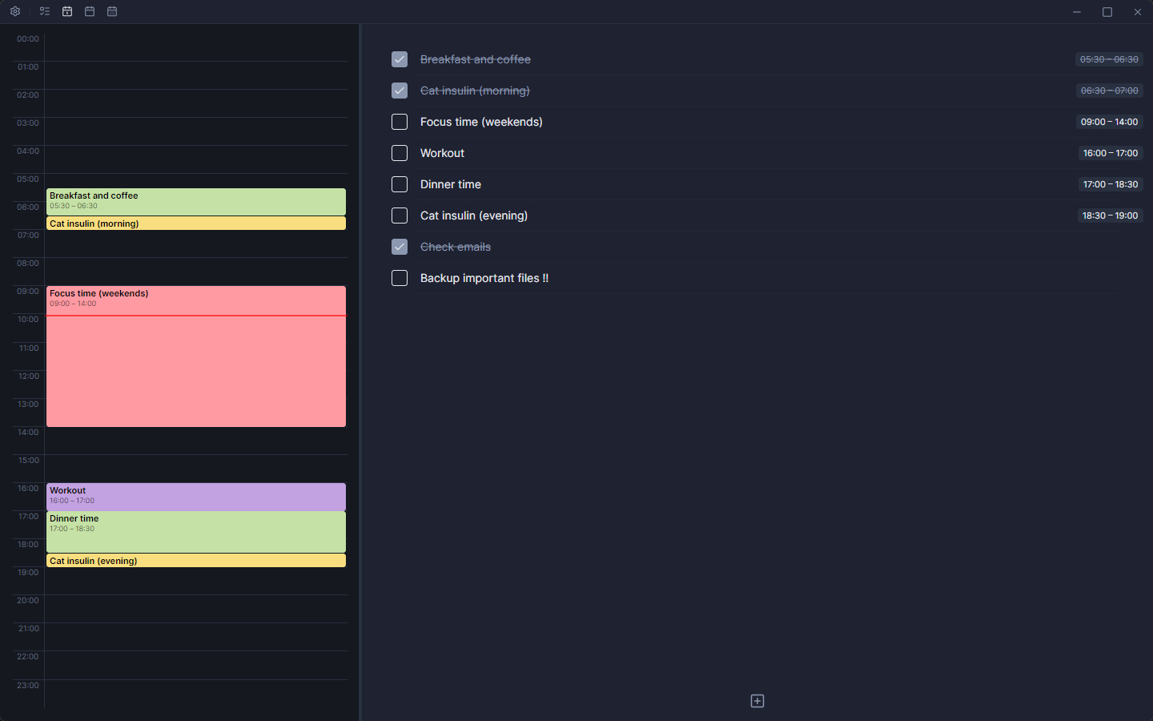Uncheck Cat insulin (morning) task
Viewport: 1153px width, 721px height.
(400, 91)
